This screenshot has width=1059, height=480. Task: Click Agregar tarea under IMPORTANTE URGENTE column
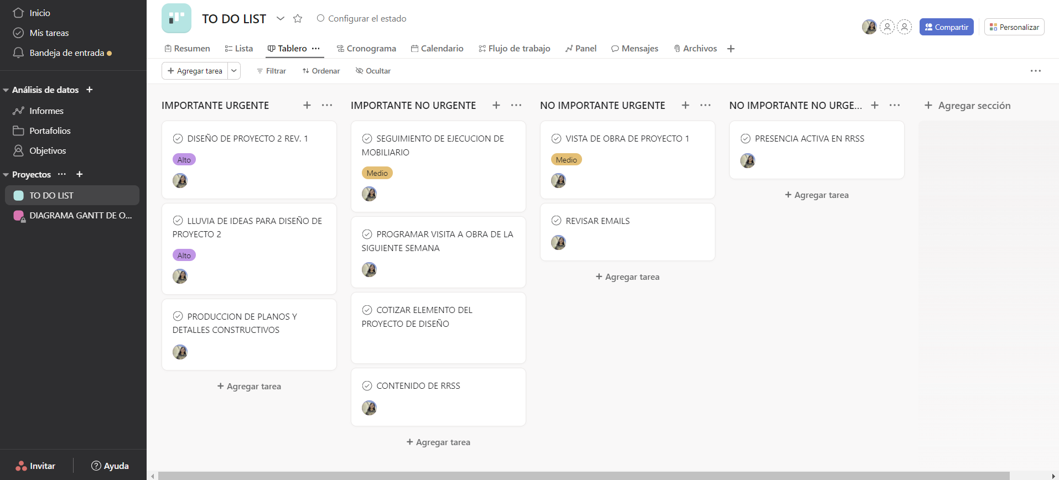(249, 386)
